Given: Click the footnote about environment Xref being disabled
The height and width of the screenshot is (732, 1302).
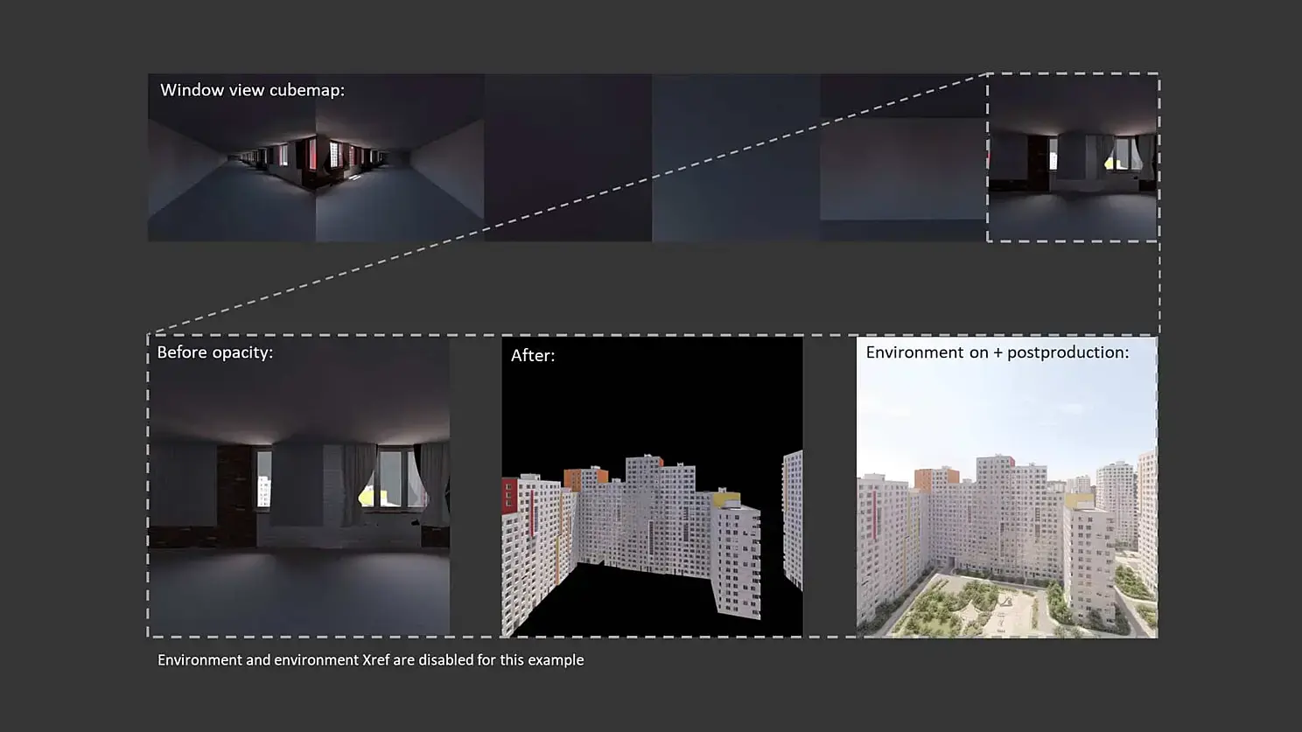Looking at the screenshot, I should click(370, 660).
